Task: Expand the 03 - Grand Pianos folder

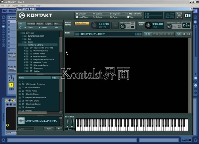Action: point(26,53)
